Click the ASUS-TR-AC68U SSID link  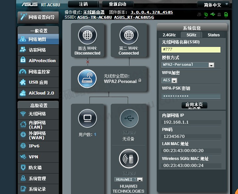[x=94, y=17]
